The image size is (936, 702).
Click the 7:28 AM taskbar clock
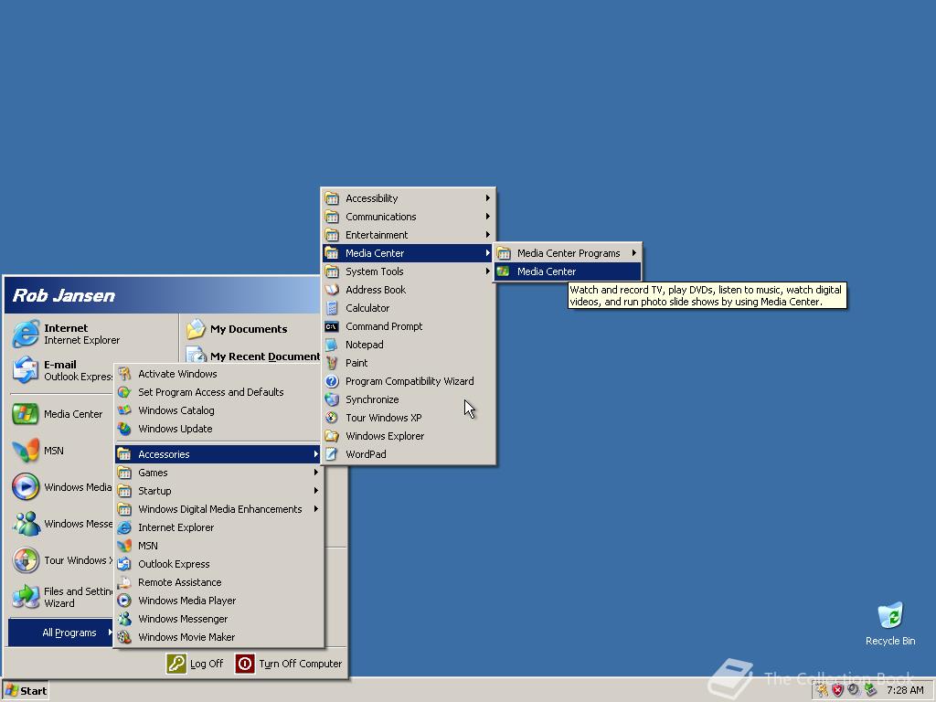905,691
